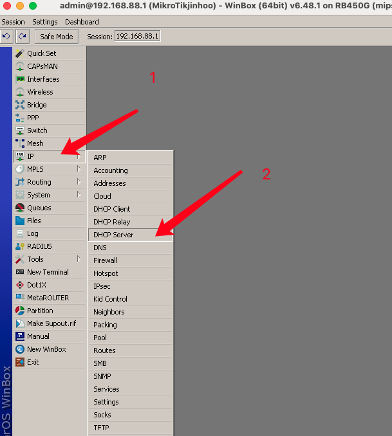Click the Files folder icon
The image size is (392, 436).
(x=20, y=221)
